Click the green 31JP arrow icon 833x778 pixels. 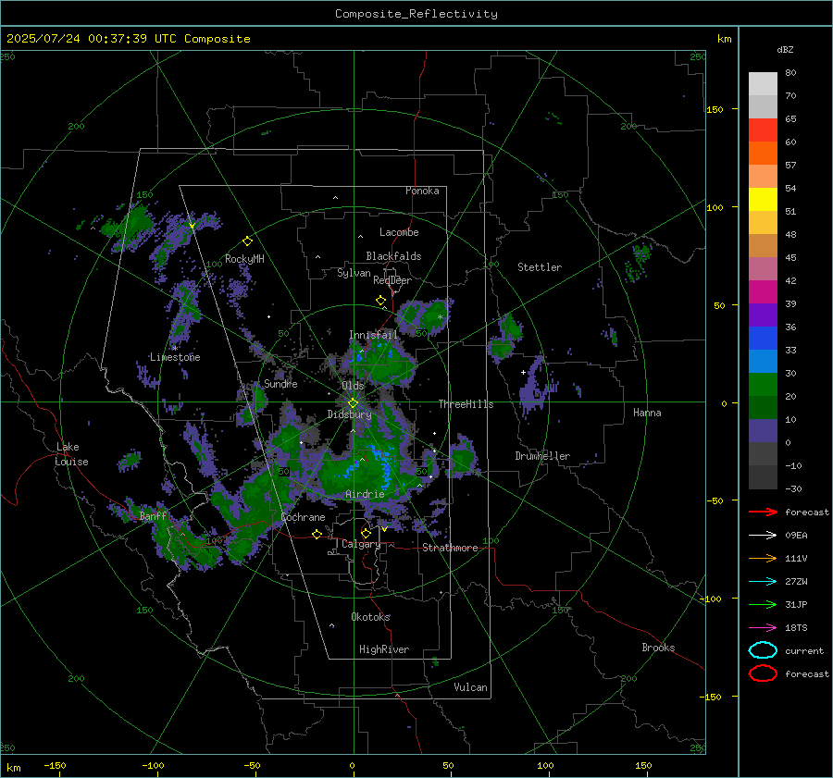click(x=763, y=604)
